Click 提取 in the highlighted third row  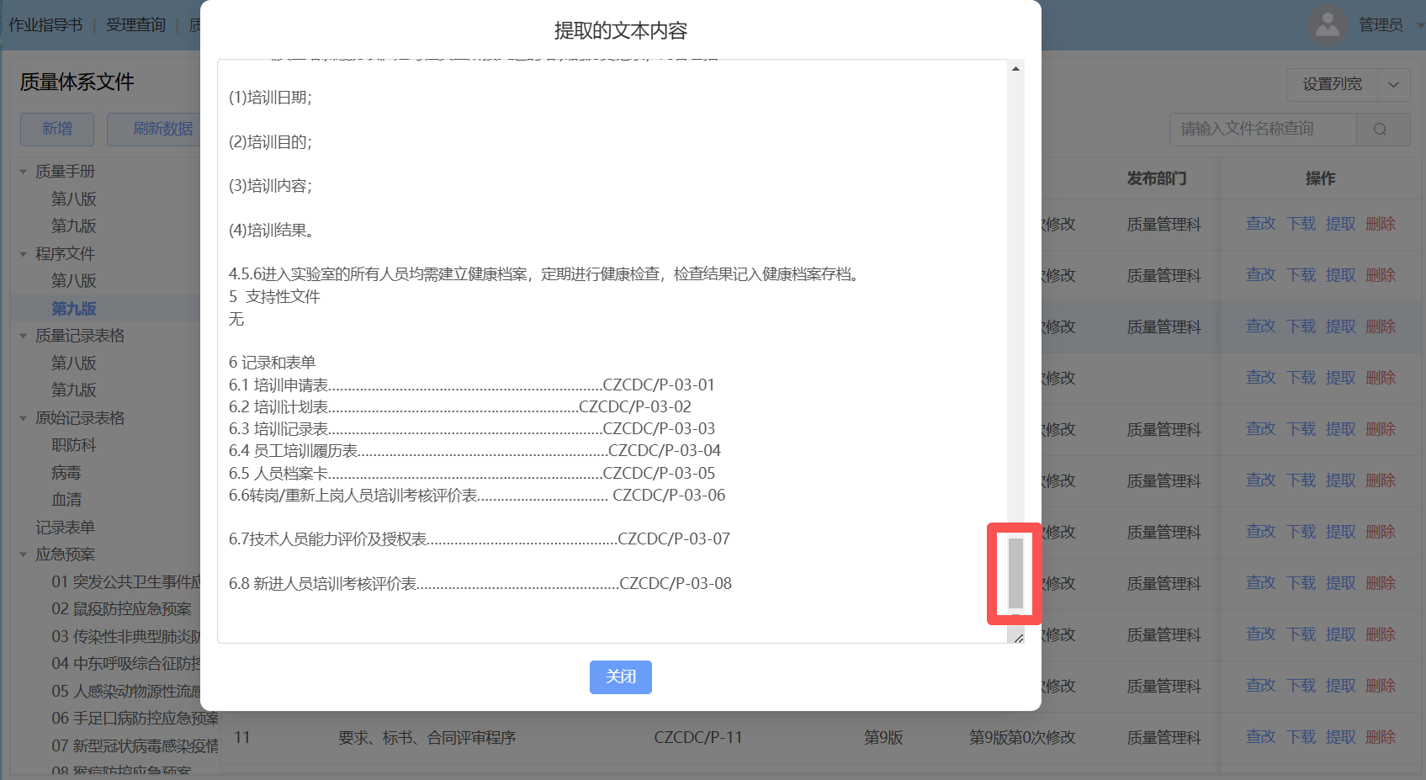click(1340, 326)
